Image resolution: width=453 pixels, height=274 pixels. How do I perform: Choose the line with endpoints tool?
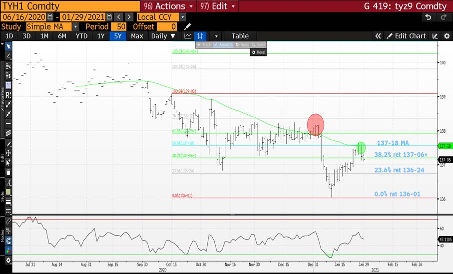click(x=8, y=104)
